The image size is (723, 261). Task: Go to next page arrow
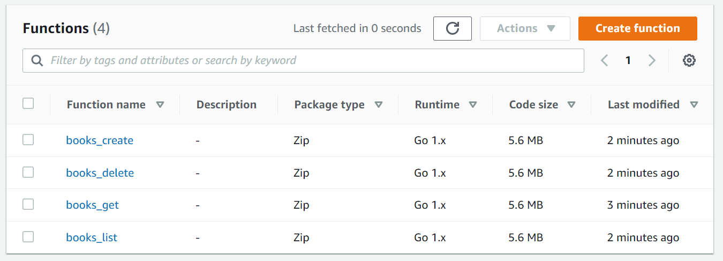[x=652, y=61]
